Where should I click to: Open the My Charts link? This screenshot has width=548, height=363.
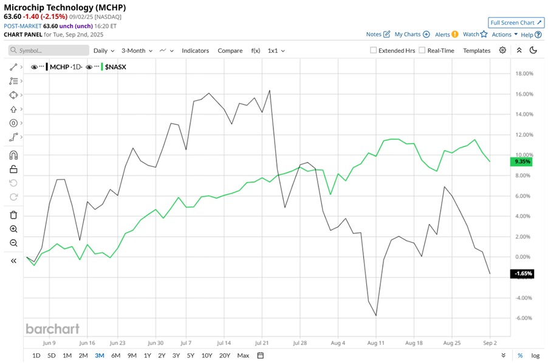pos(408,34)
